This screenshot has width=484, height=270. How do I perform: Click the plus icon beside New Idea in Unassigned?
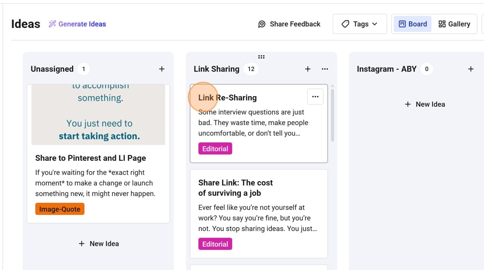(x=81, y=243)
